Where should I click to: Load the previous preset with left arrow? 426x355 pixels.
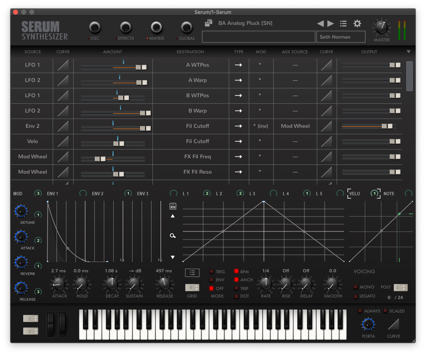(x=320, y=24)
